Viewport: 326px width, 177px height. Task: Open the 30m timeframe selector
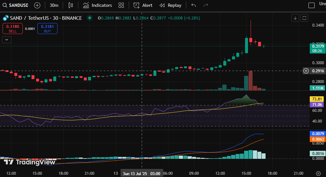click(54, 6)
